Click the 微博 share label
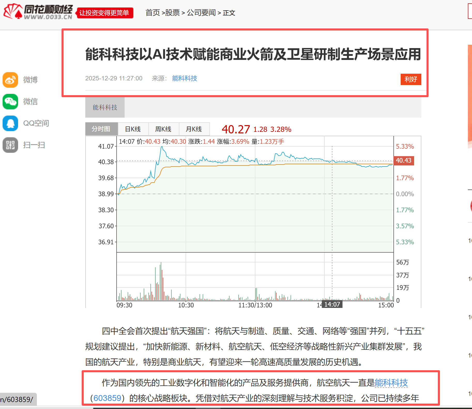 pyautogui.click(x=31, y=80)
